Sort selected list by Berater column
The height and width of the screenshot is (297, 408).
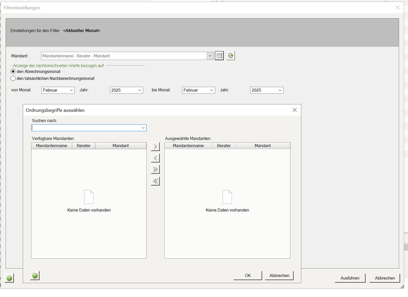[224, 146]
